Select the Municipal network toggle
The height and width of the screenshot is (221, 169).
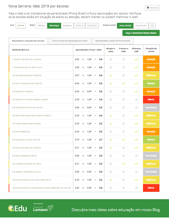coord(54,26)
